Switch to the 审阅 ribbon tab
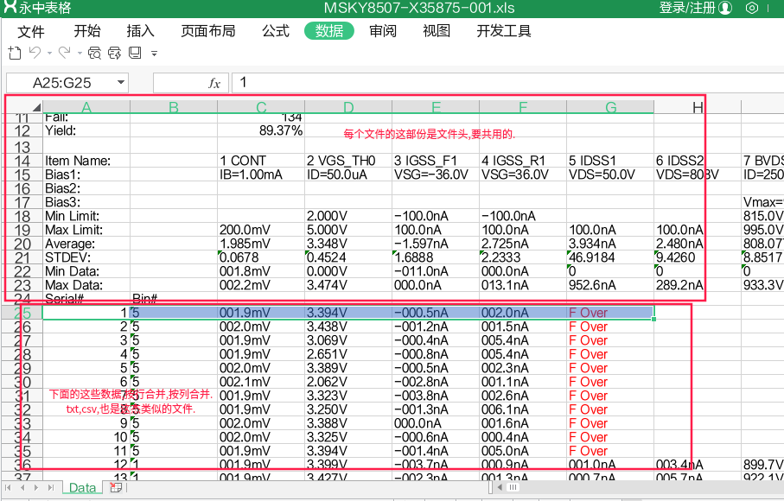784x501 pixels. point(383,31)
